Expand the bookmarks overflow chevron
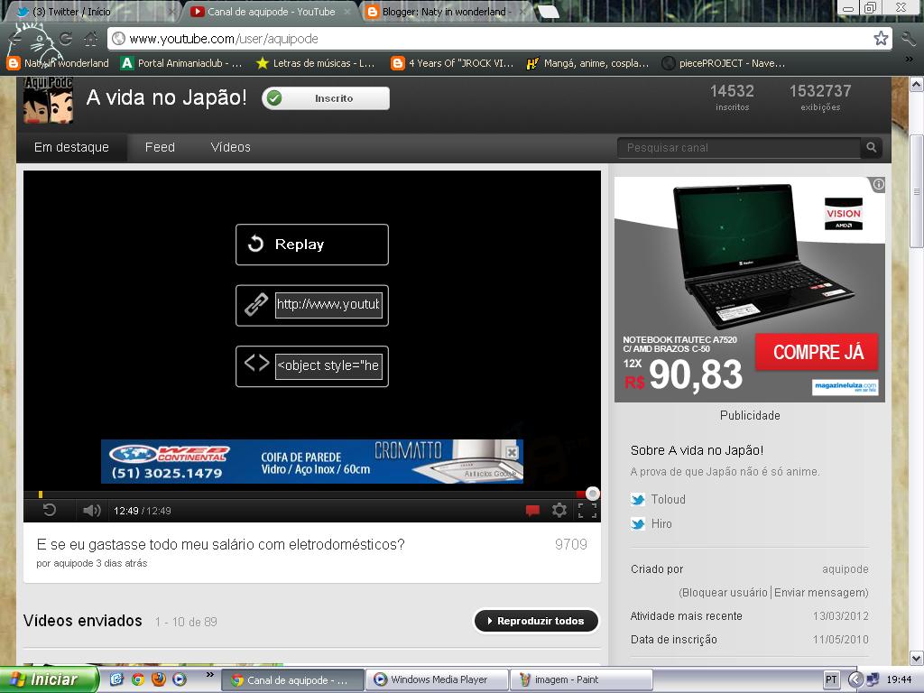This screenshot has height=693, width=924. point(910,59)
